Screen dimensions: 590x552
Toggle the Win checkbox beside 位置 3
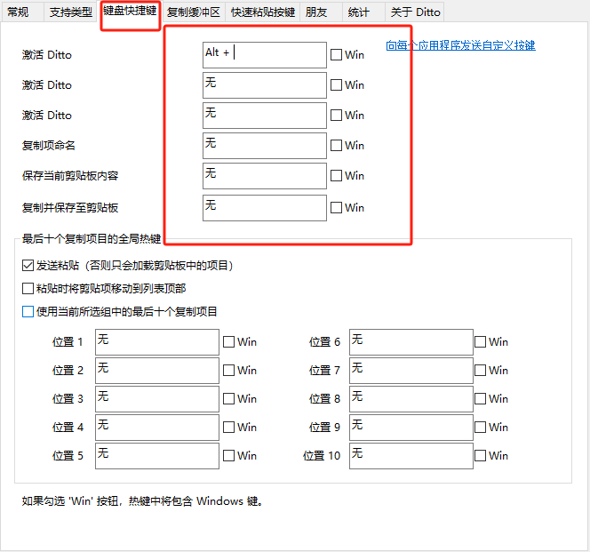[x=229, y=399]
